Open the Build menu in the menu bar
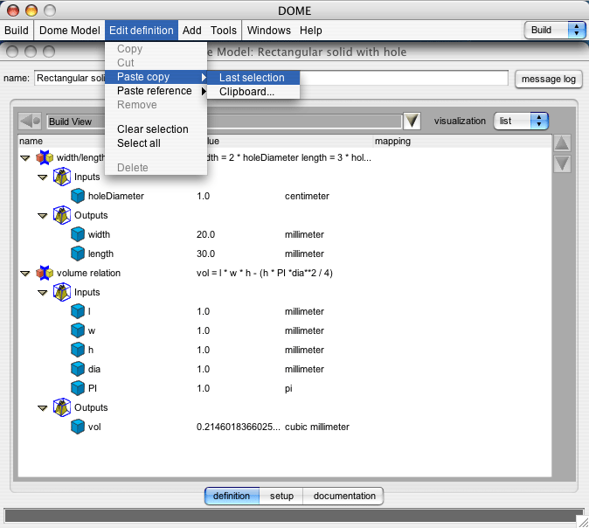 coord(17,30)
